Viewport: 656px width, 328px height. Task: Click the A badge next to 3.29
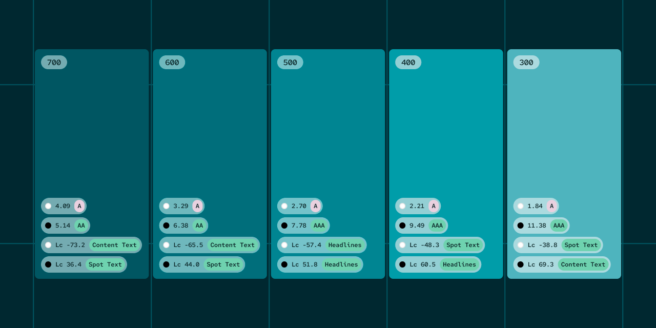tap(197, 206)
